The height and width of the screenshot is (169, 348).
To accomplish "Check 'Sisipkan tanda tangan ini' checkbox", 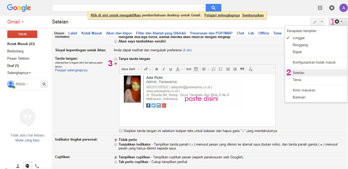I will click(121, 131).
